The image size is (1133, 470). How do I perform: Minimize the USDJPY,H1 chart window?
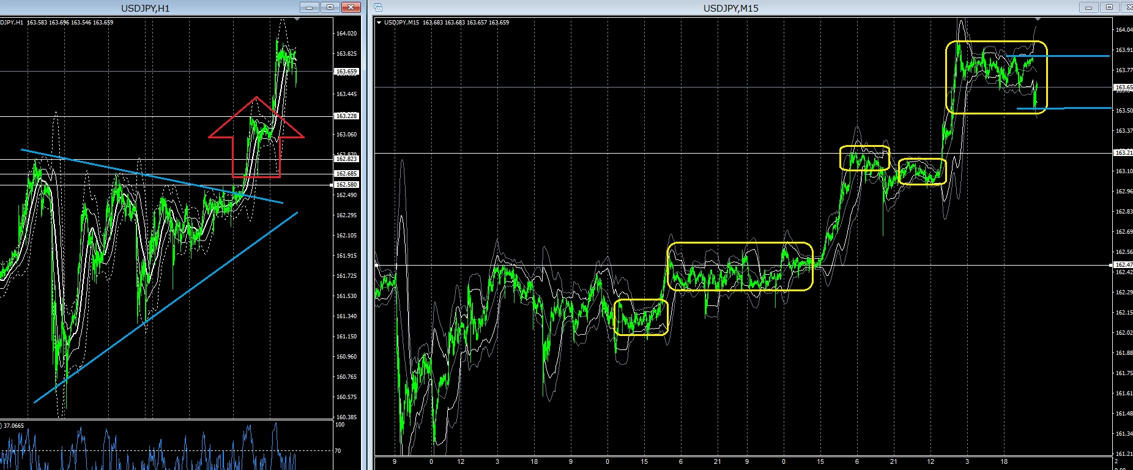click(x=310, y=7)
